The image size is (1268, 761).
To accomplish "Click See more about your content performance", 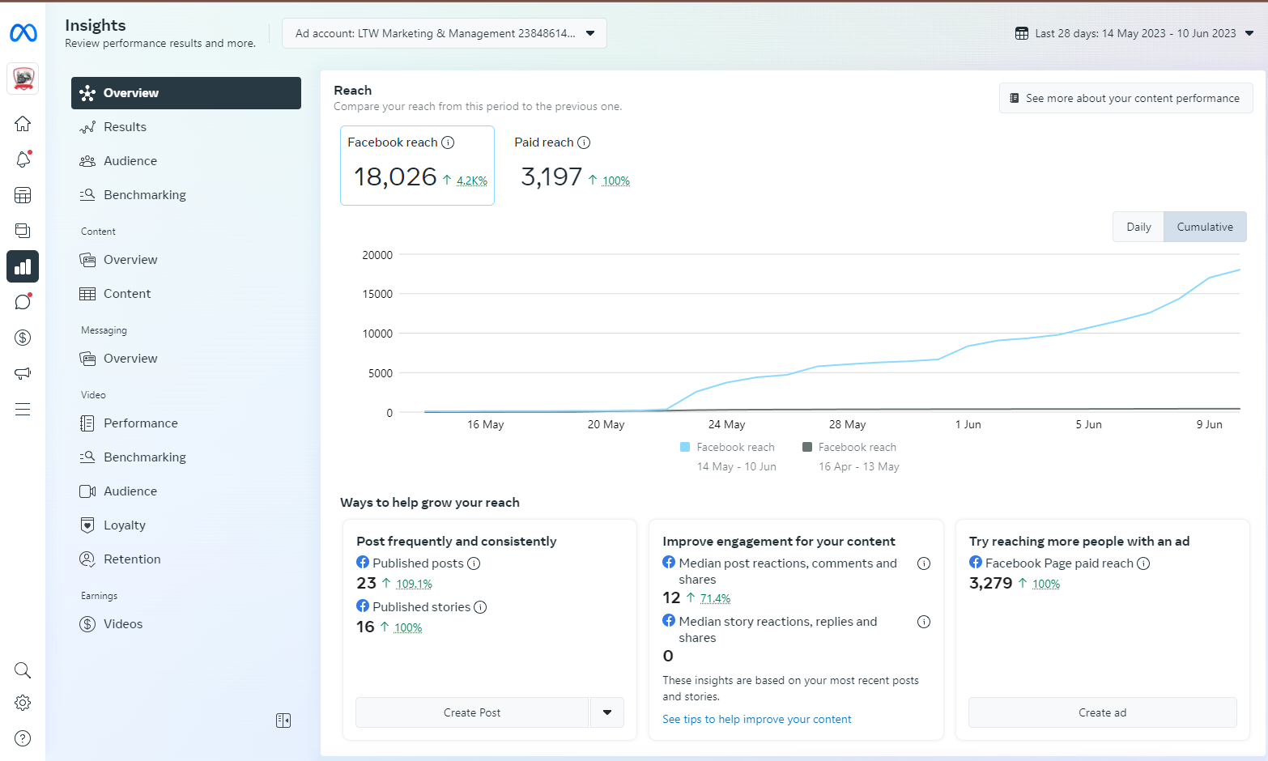I will coord(1125,98).
